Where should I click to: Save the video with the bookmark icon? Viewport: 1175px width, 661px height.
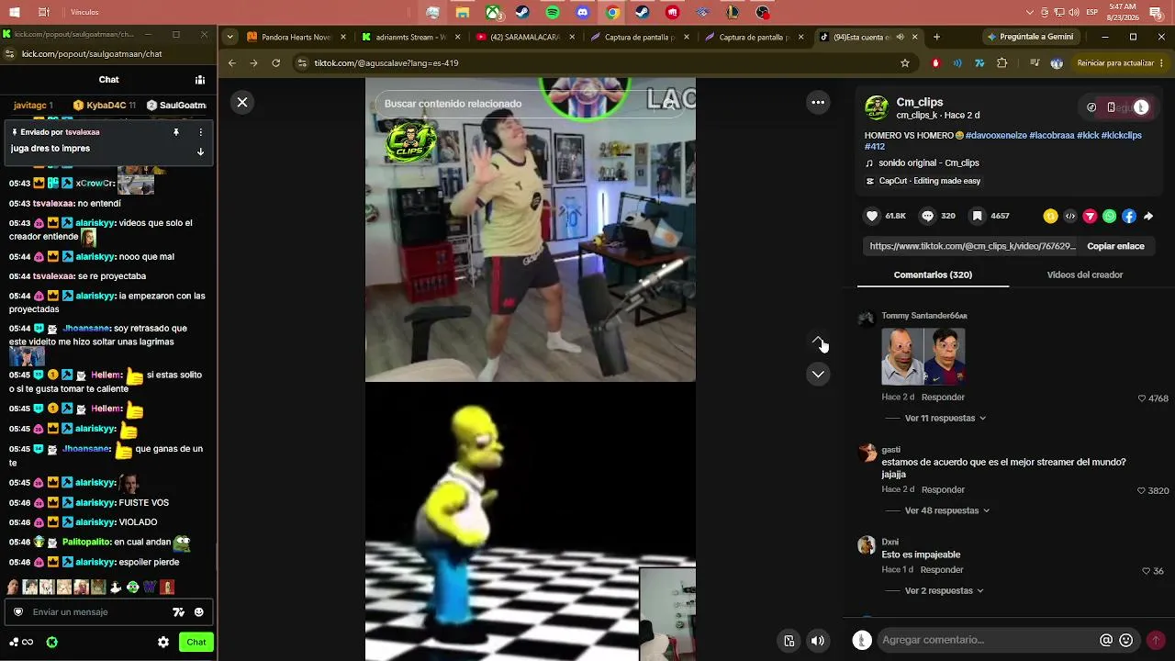click(x=978, y=216)
